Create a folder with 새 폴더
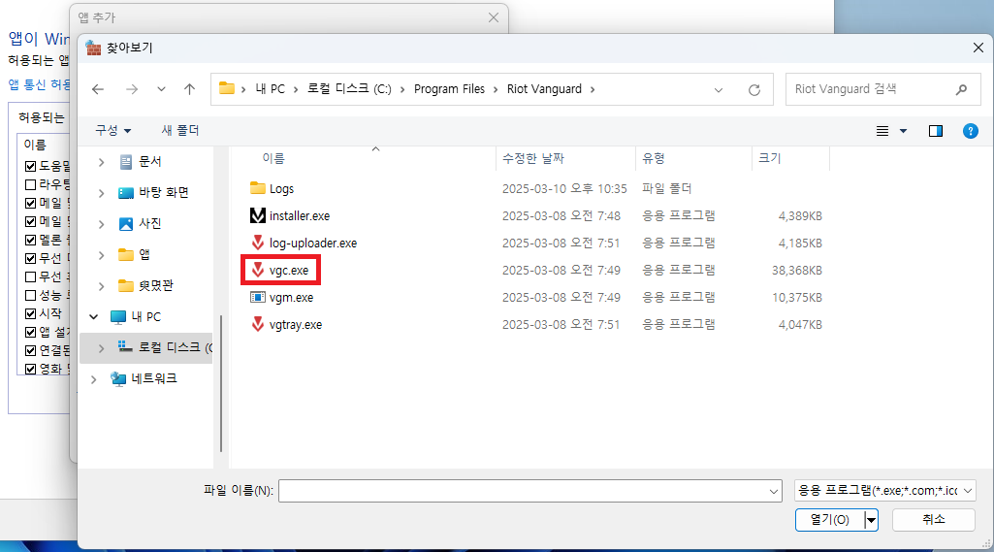The image size is (994, 552). (x=180, y=130)
